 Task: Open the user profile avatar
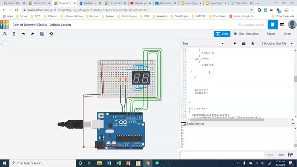coord(292,25)
